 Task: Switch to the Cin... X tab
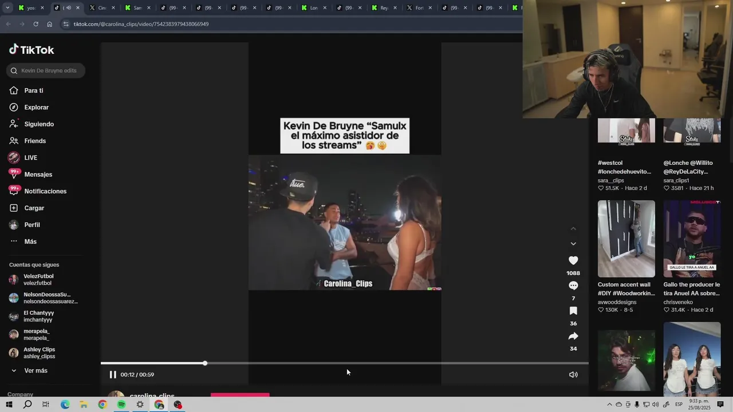[x=102, y=8]
